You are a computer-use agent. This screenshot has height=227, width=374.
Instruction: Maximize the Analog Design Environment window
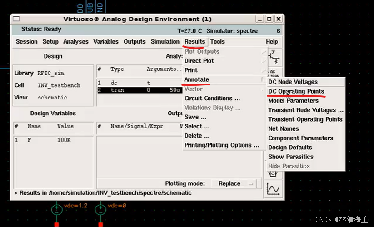pyautogui.click(x=269, y=19)
